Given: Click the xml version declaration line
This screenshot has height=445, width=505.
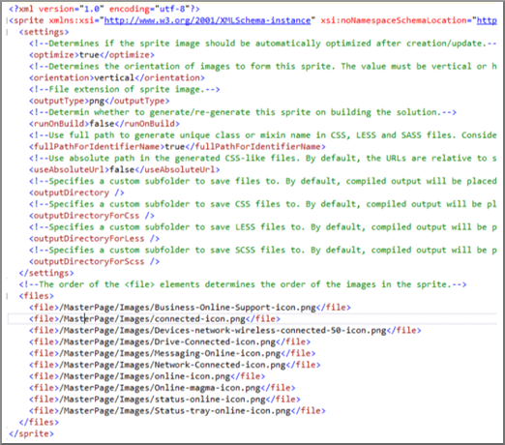Looking at the screenshot, I should (x=104, y=9).
